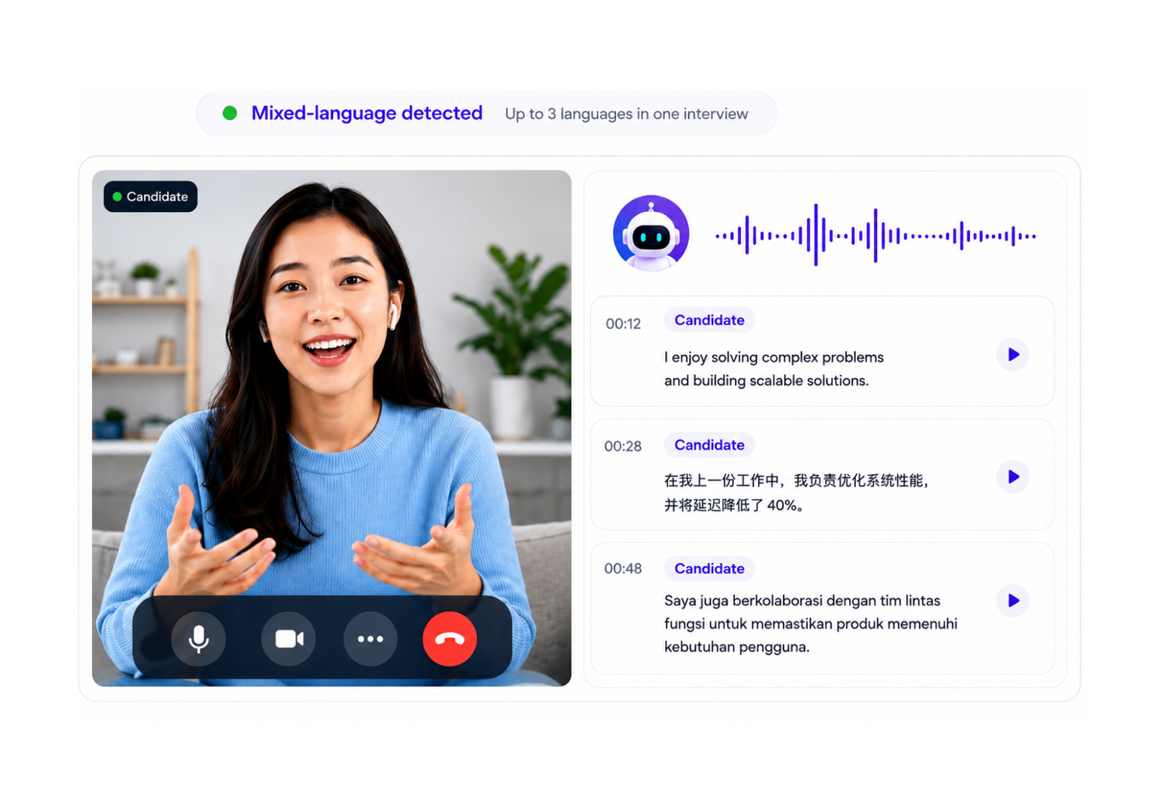Screen dimensions: 1162x793
Task: End the call with red hang-up button
Action: coord(450,639)
